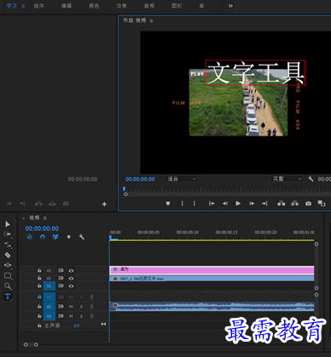The height and width of the screenshot is (357, 331).
Task: Select the Rectangle tool
Action: (x=8, y=275)
